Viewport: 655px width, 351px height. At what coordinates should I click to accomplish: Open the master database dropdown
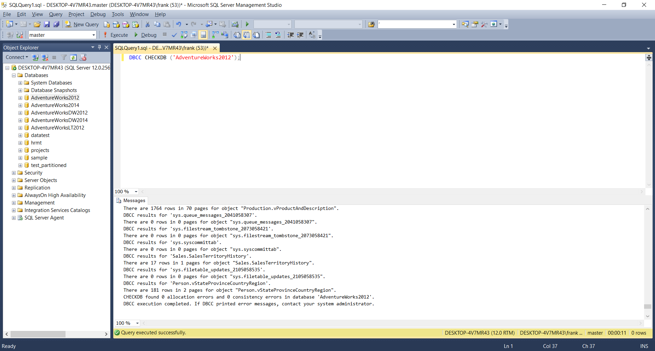click(x=93, y=35)
